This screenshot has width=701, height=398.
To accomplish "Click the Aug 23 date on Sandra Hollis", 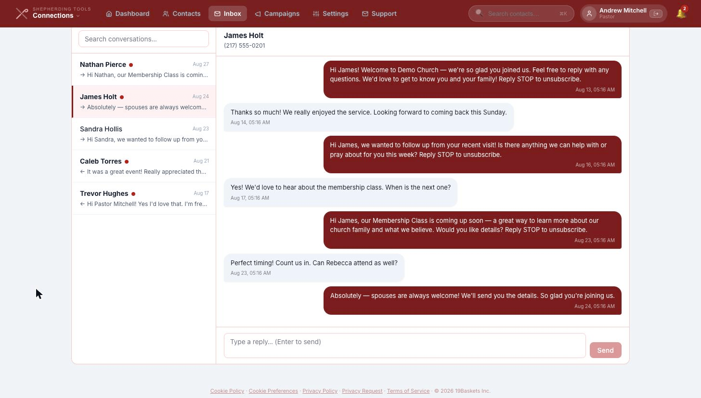I will pyautogui.click(x=201, y=128).
